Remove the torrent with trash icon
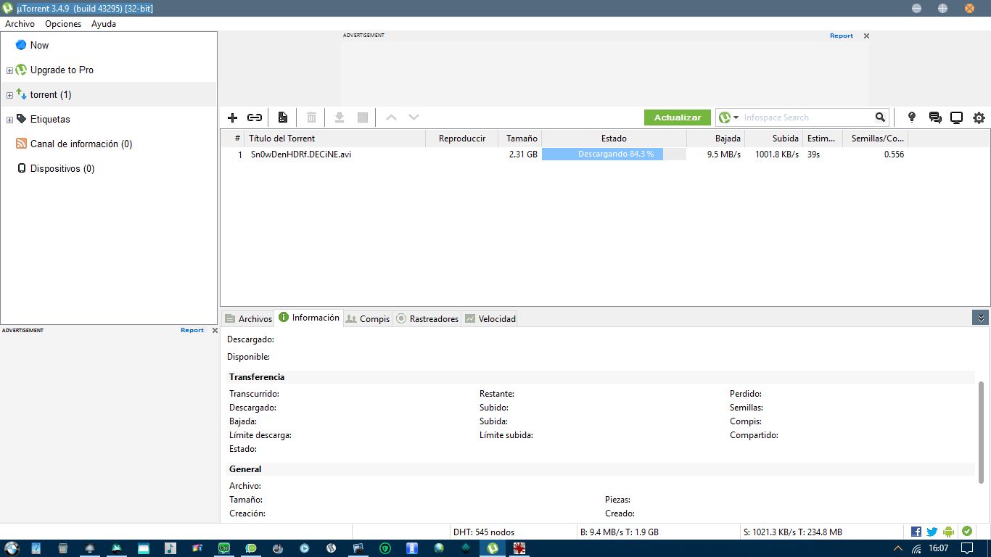The image size is (991, 557). tap(311, 117)
